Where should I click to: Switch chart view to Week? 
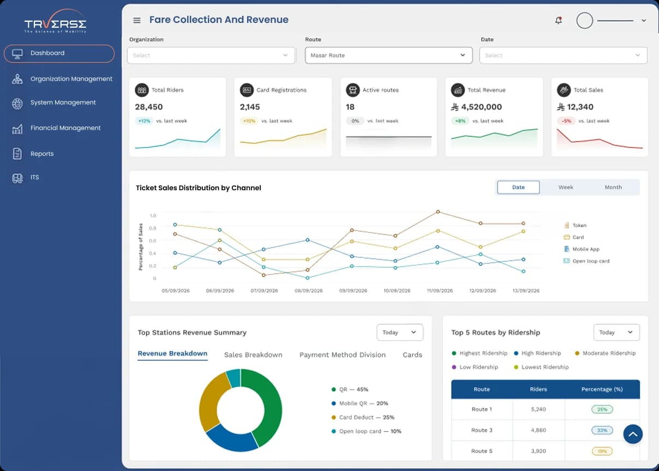tap(566, 188)
